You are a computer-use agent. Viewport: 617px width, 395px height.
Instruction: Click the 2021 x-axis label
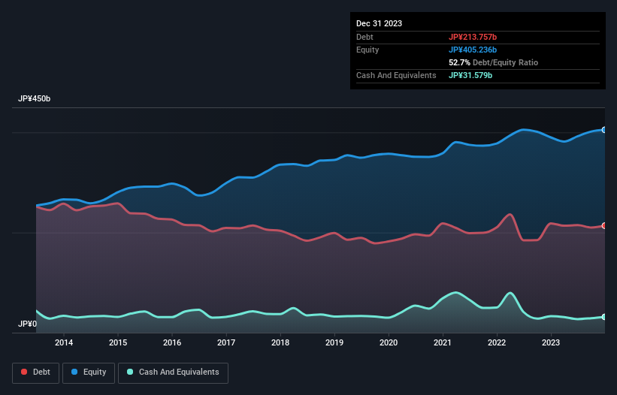point(443,342)
